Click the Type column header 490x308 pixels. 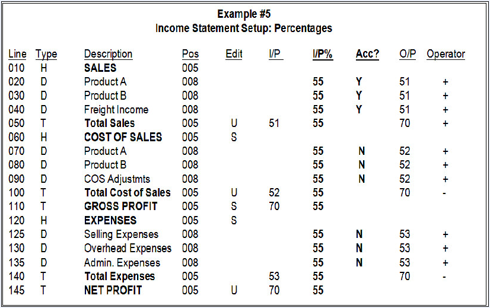(46, 54)
